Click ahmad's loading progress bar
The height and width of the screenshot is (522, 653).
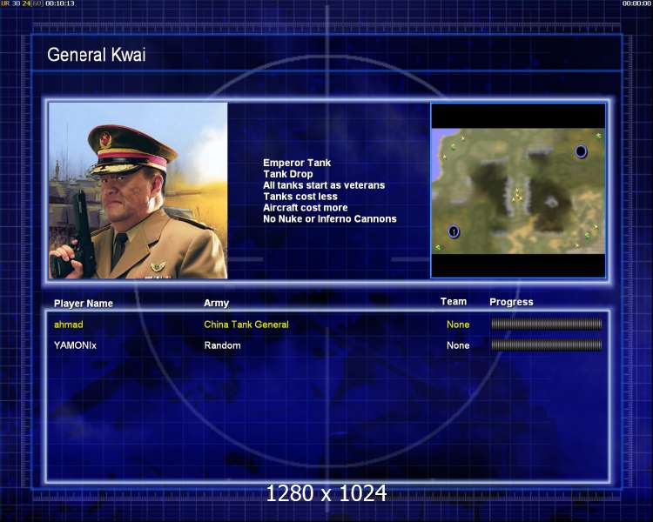547,324
